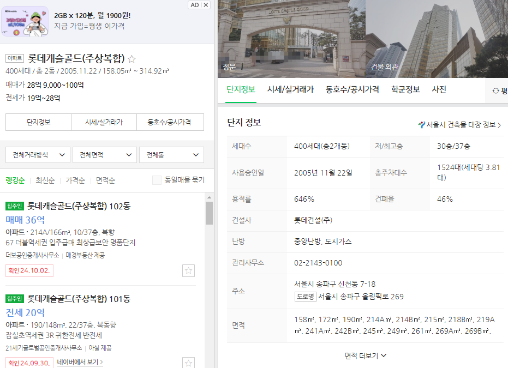This screenshot has height=368, width=508.
Task: Click the listing scrollbar thumb
Action: coord(210,213)
